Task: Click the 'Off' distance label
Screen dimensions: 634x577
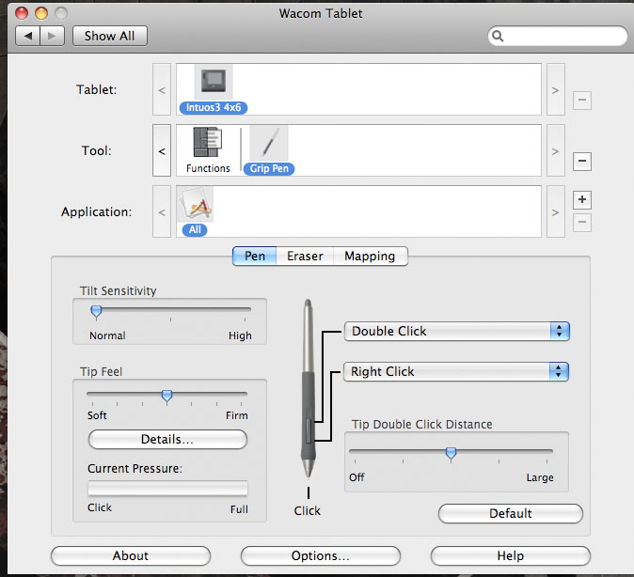Action: 357,477
